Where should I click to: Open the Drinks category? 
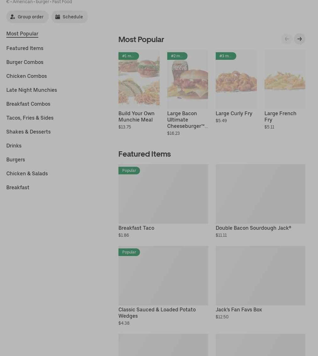pyautogui.click(x=14, y=146)
